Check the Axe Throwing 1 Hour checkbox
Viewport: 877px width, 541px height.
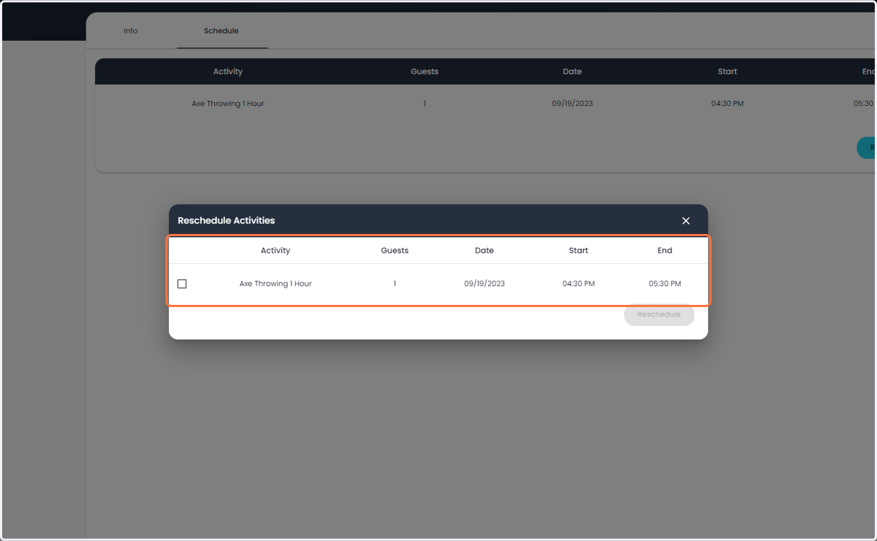click(182, 284)
